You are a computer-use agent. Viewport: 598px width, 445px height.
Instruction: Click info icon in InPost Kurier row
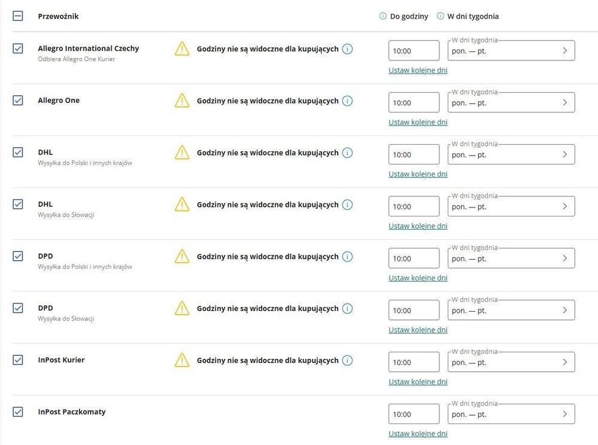347,361
